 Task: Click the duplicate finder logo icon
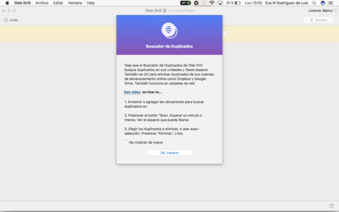[x=169, y=31]
